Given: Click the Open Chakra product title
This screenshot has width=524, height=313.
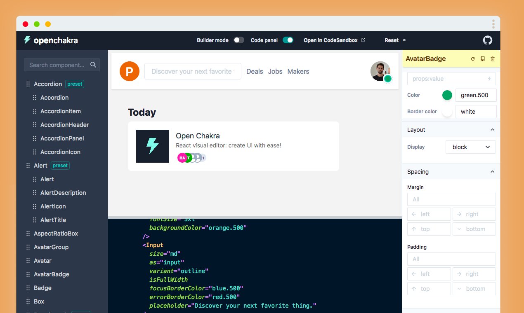Looking at the screenshot, I should tap(198, 136).
